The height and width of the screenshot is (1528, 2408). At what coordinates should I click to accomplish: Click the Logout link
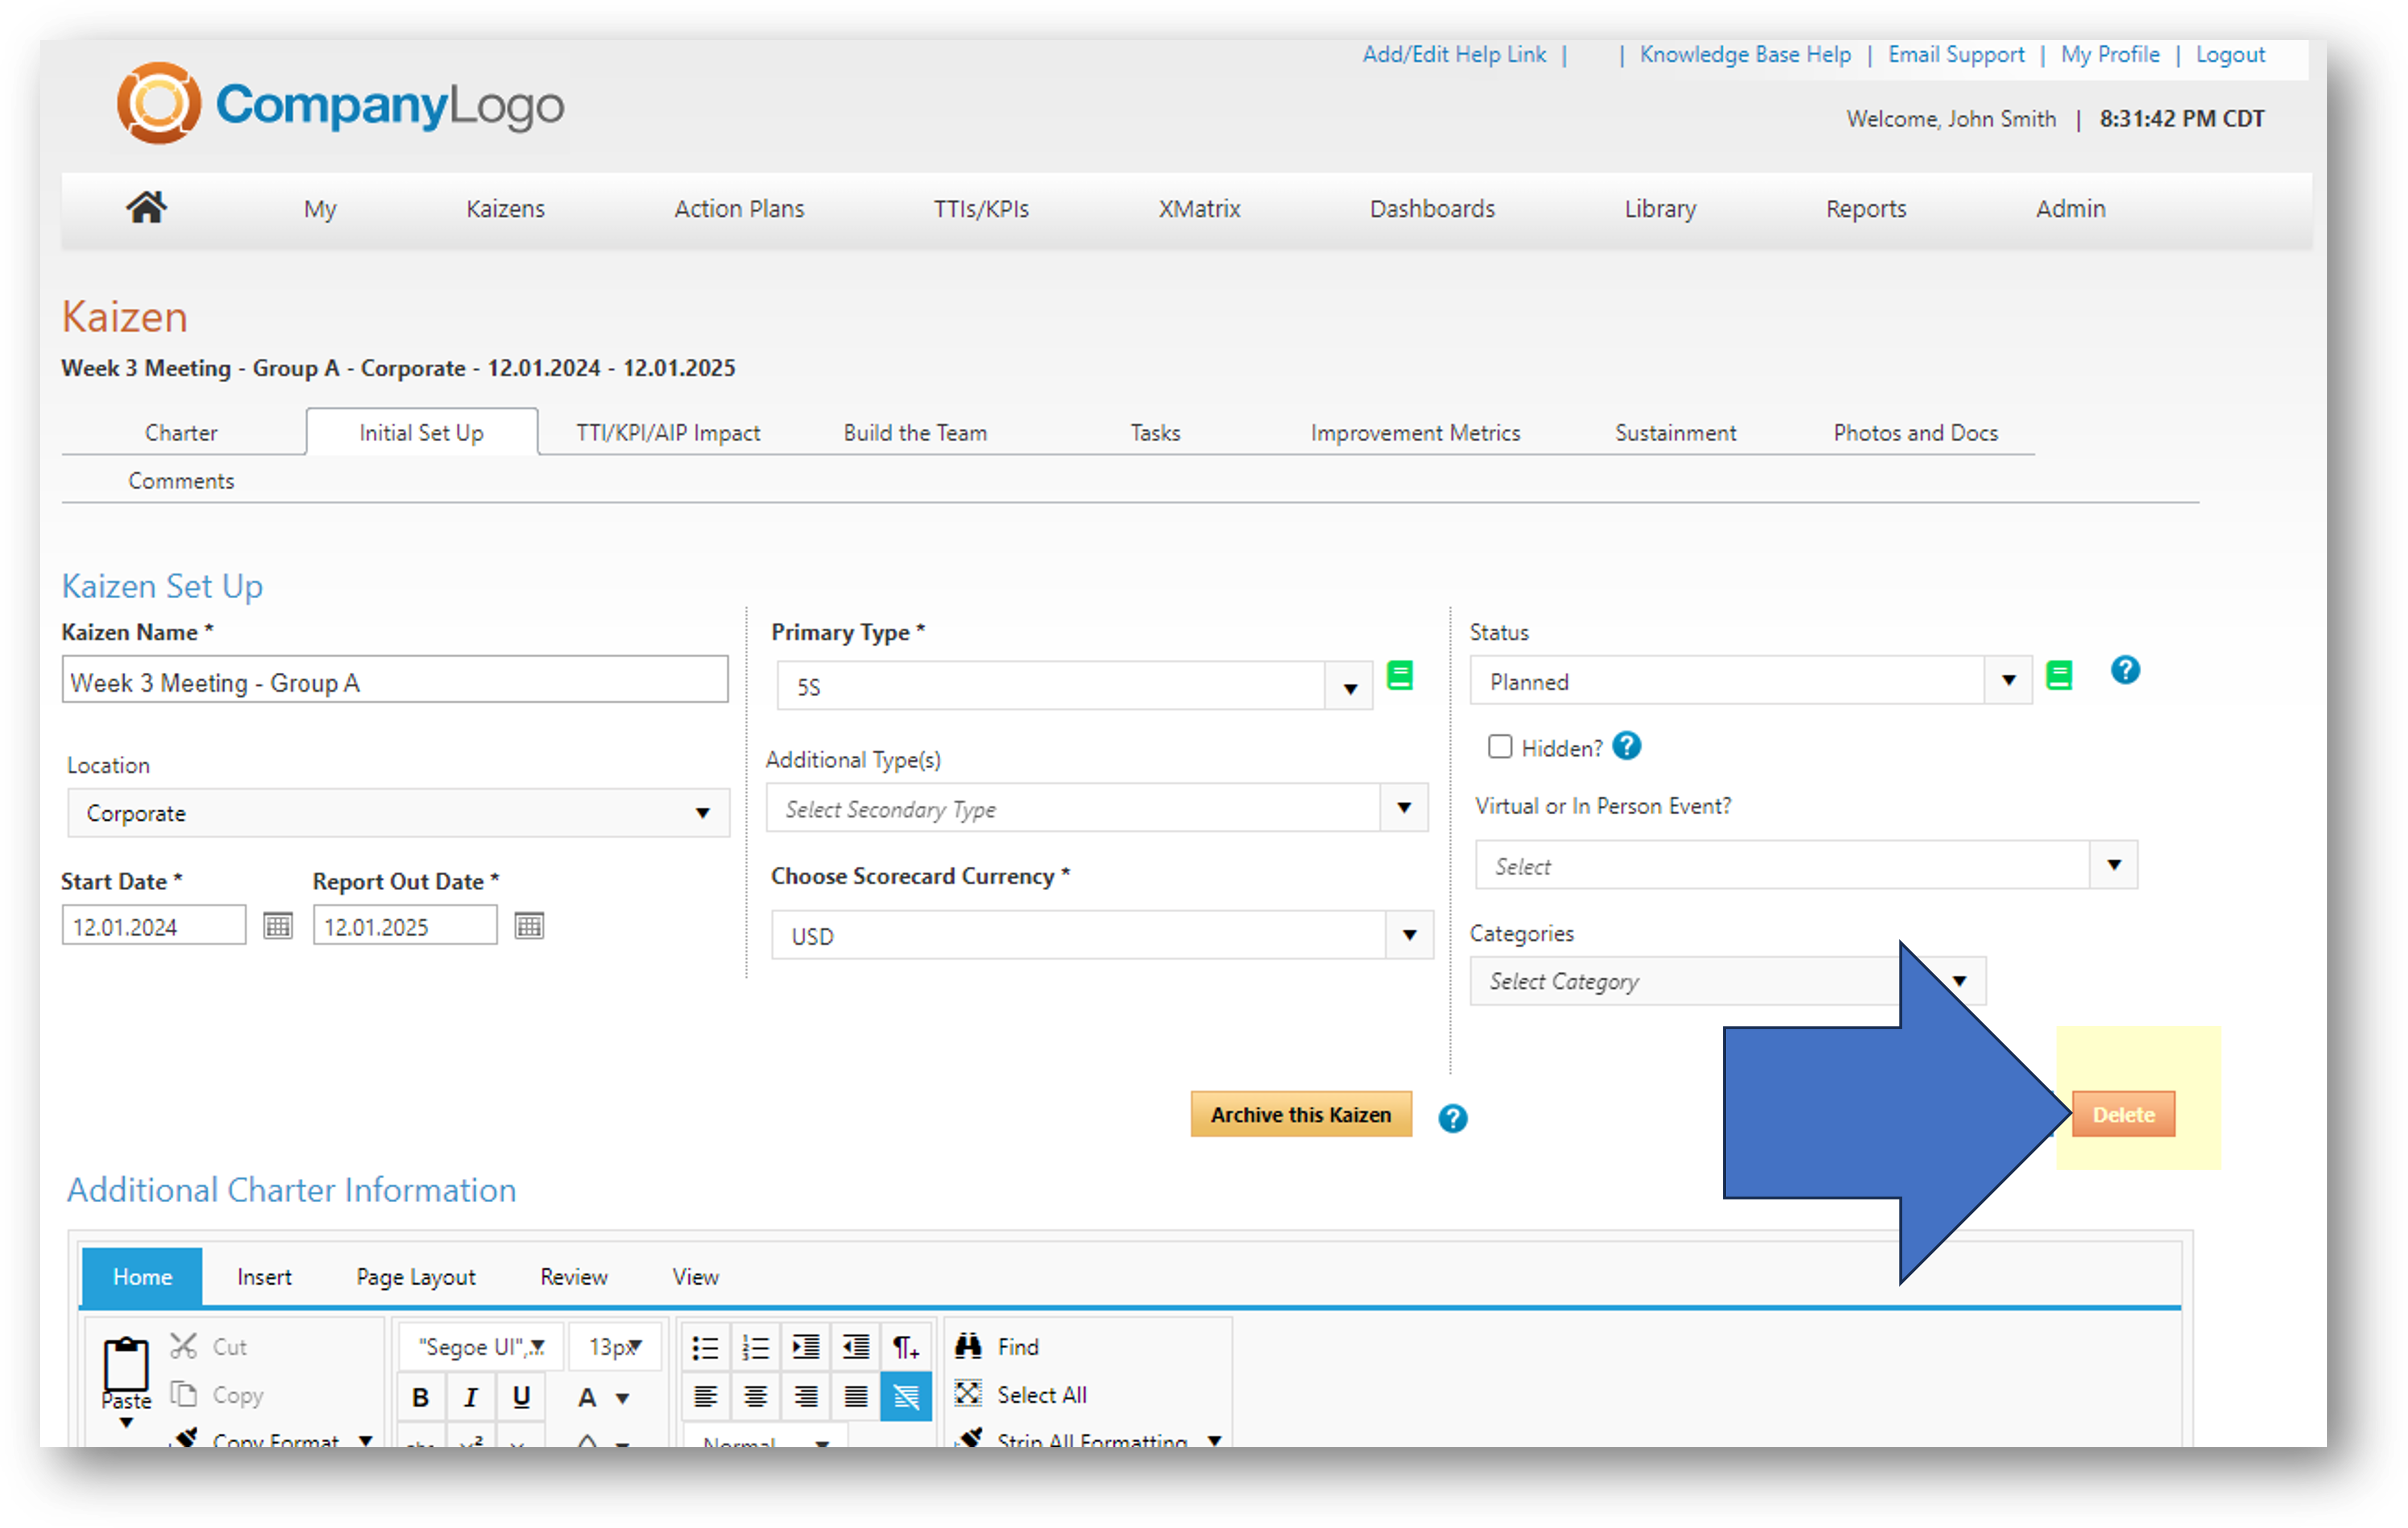[2230, 54]
